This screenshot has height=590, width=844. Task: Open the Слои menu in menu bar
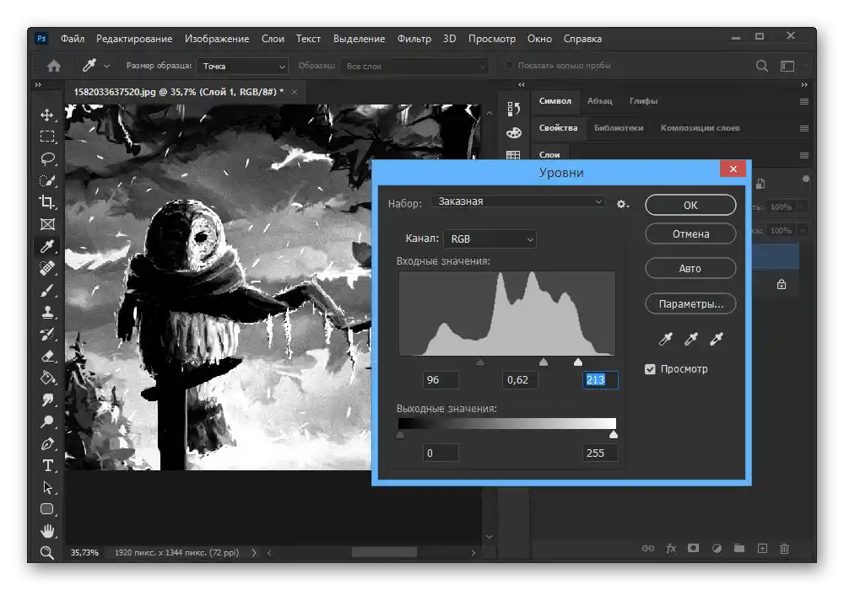click(273, 39)
